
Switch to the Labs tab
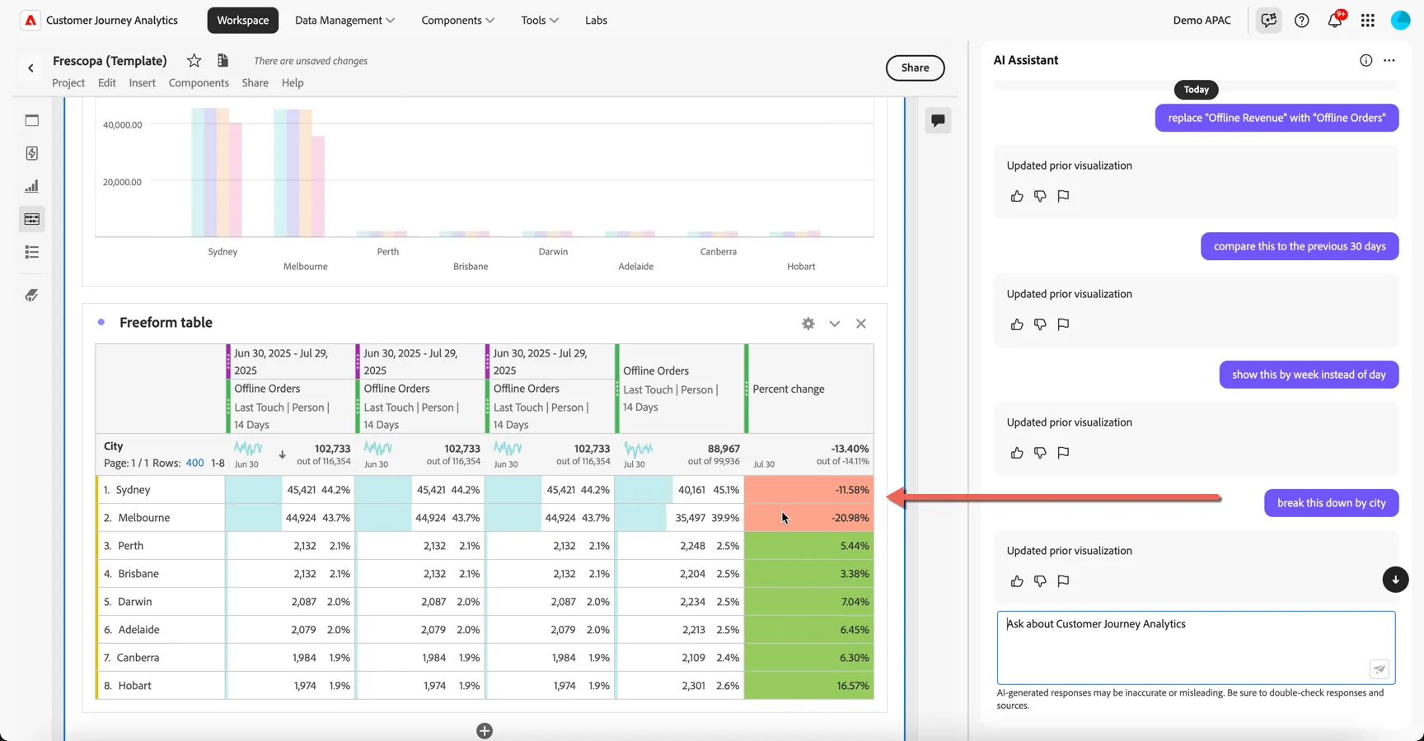click(596, 21)
